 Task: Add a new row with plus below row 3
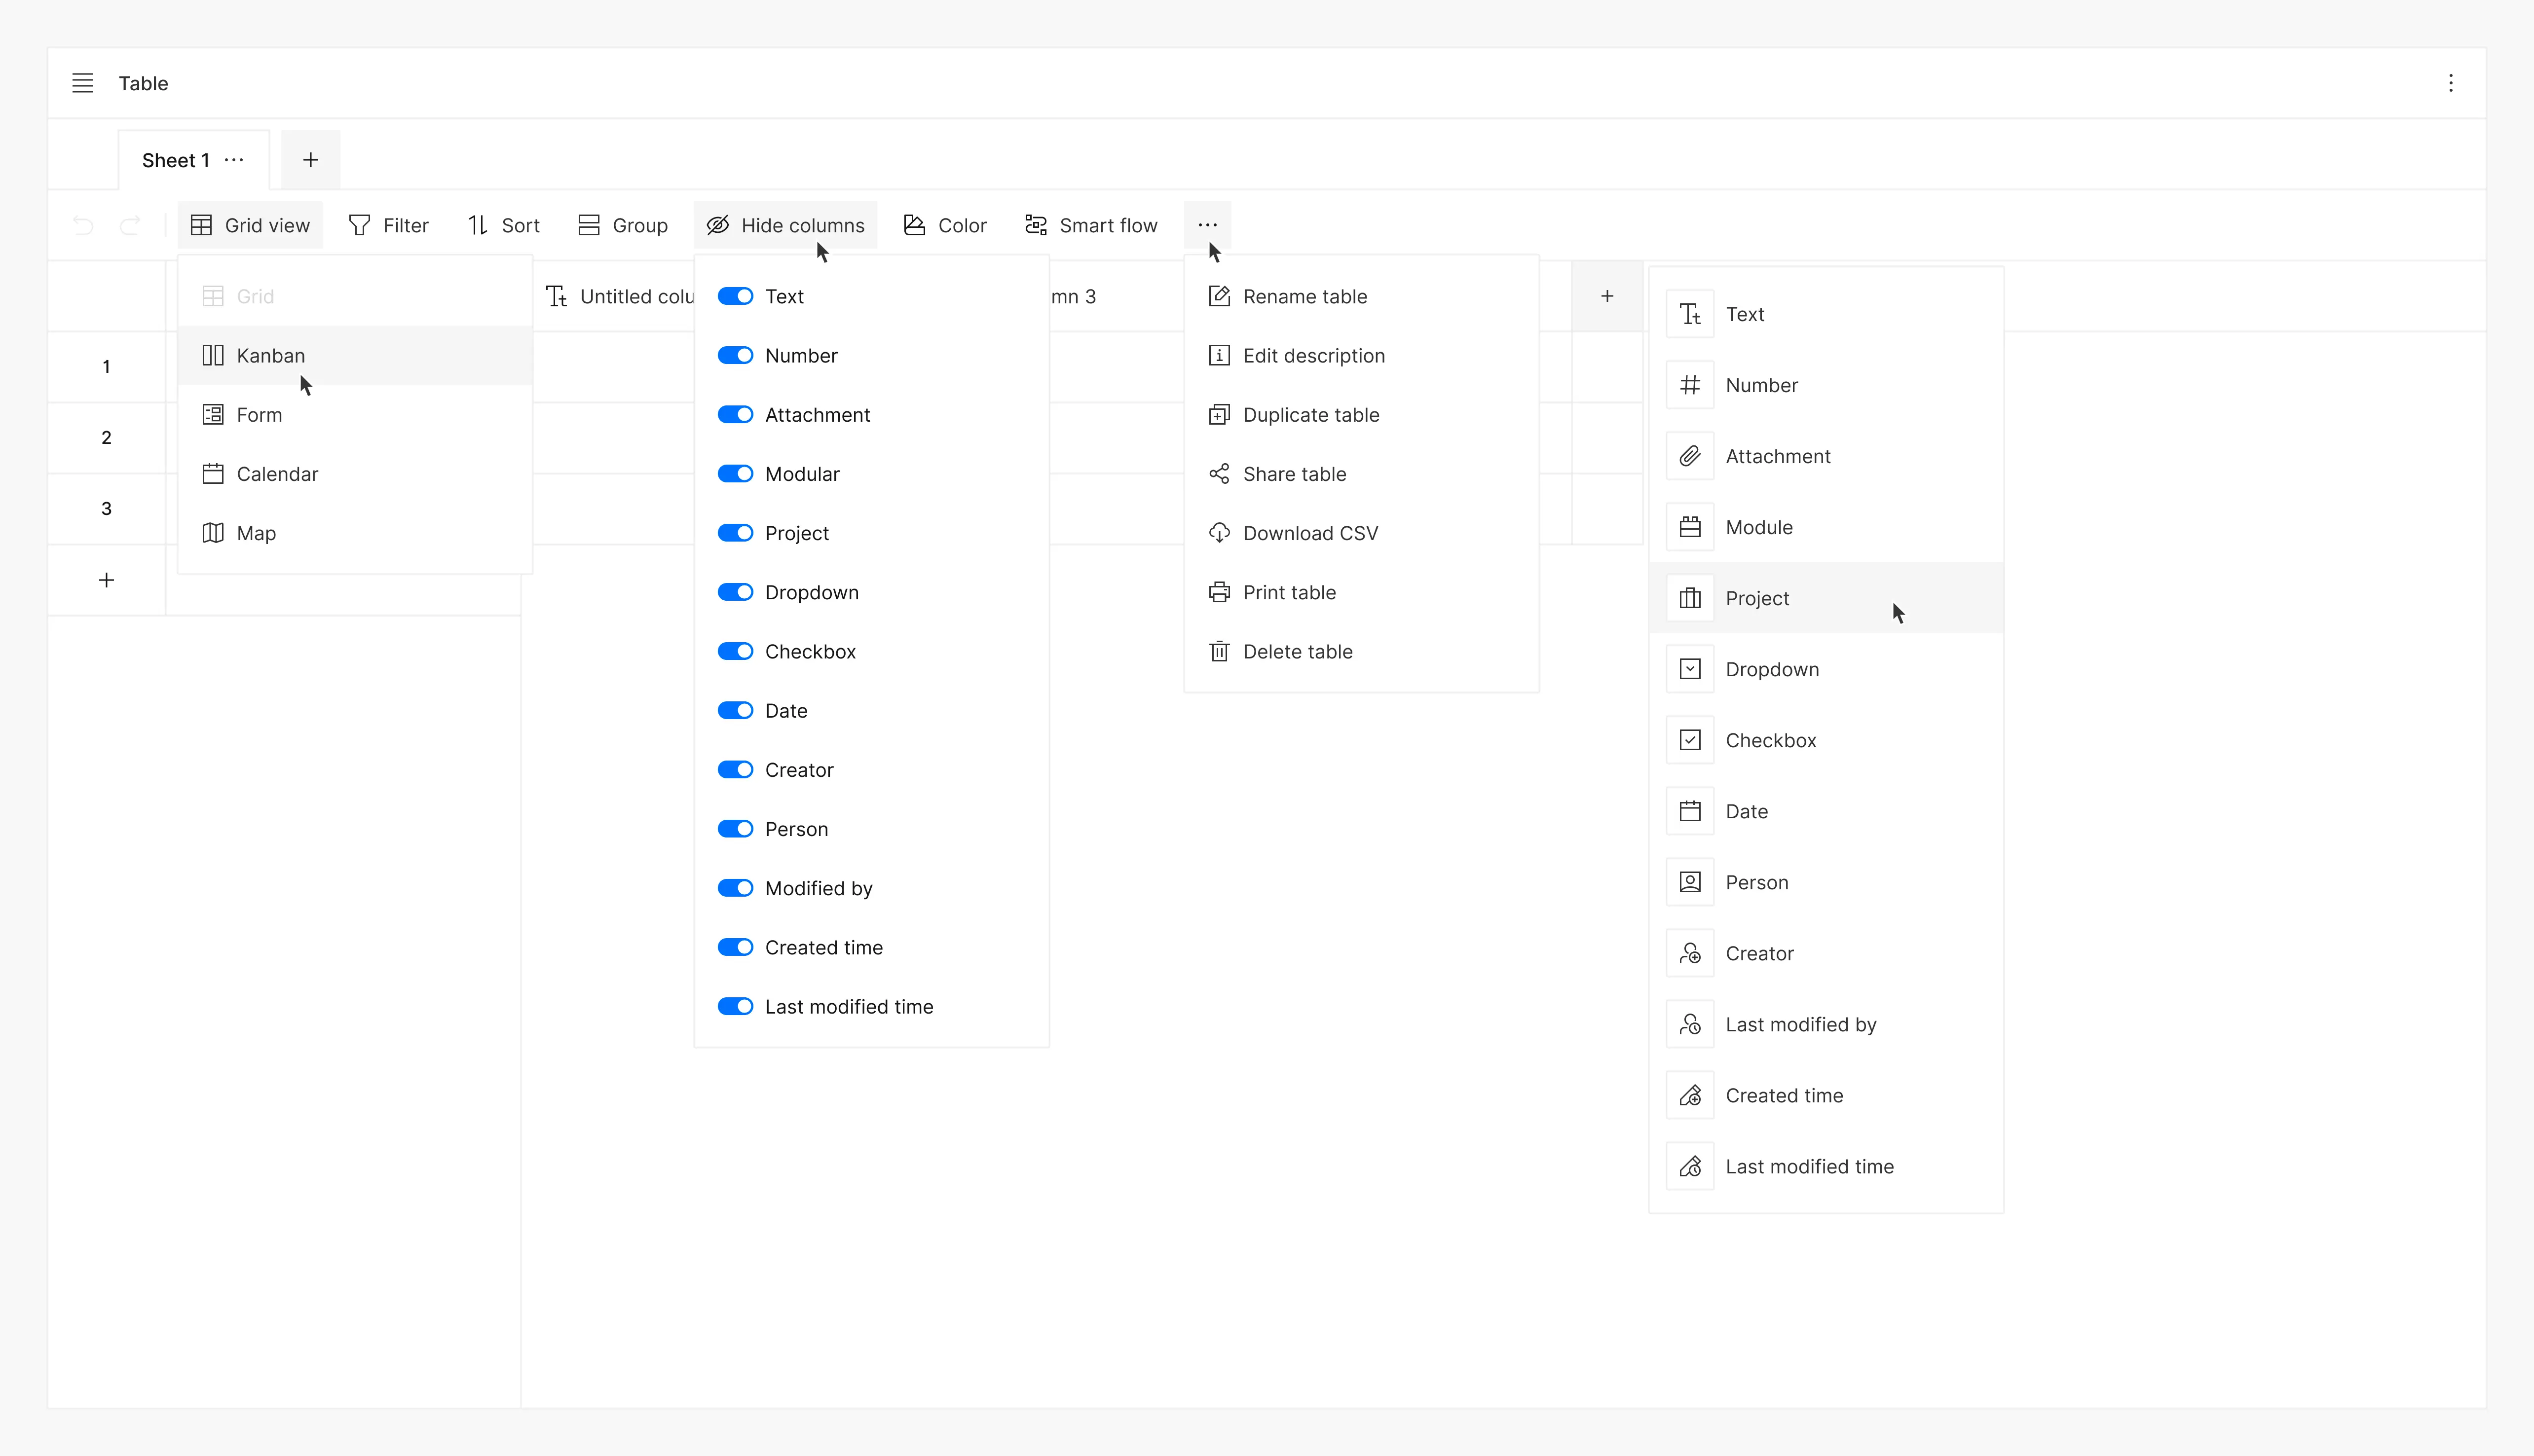[107, 580]
